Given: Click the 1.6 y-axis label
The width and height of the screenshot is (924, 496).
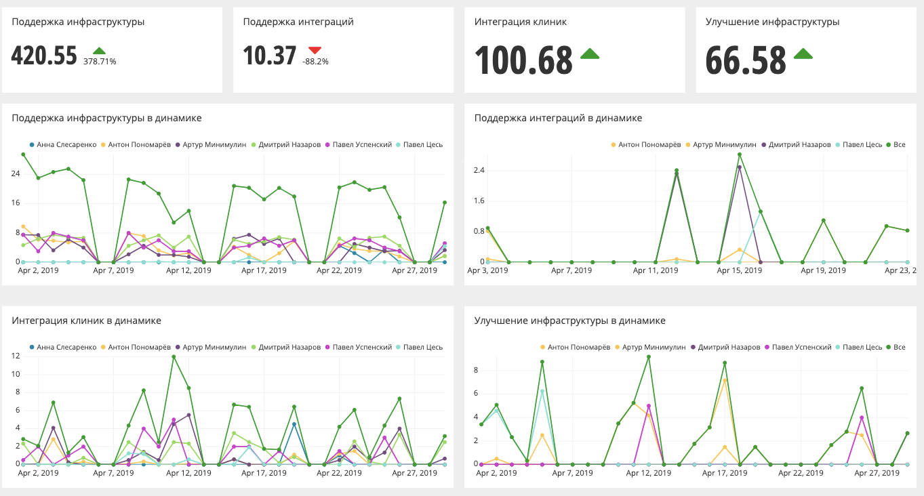Looking at the screenshot, I should pos(479,201).
